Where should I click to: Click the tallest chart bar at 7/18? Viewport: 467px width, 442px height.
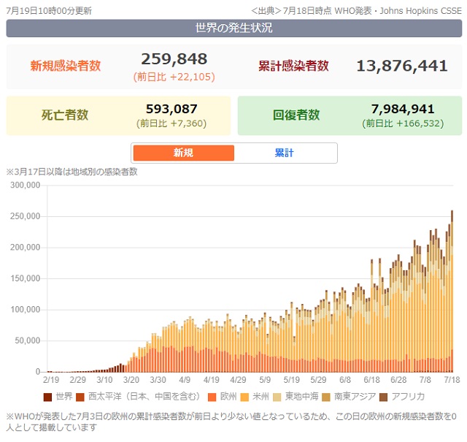tap(452, 291)
